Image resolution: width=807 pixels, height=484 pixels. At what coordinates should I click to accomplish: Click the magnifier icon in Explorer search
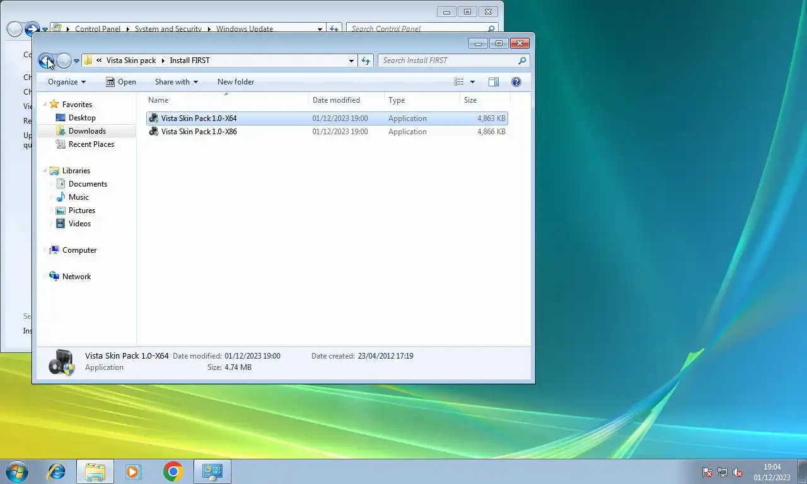pos(522,60)
